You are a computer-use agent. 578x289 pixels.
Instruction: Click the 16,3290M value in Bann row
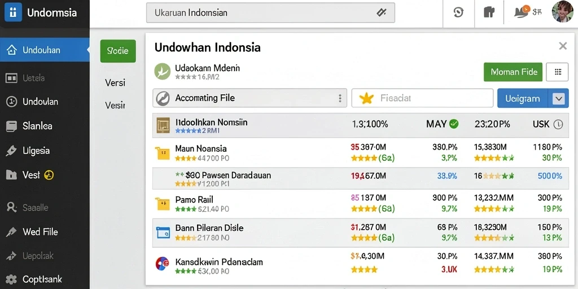[x=491, y=227]
